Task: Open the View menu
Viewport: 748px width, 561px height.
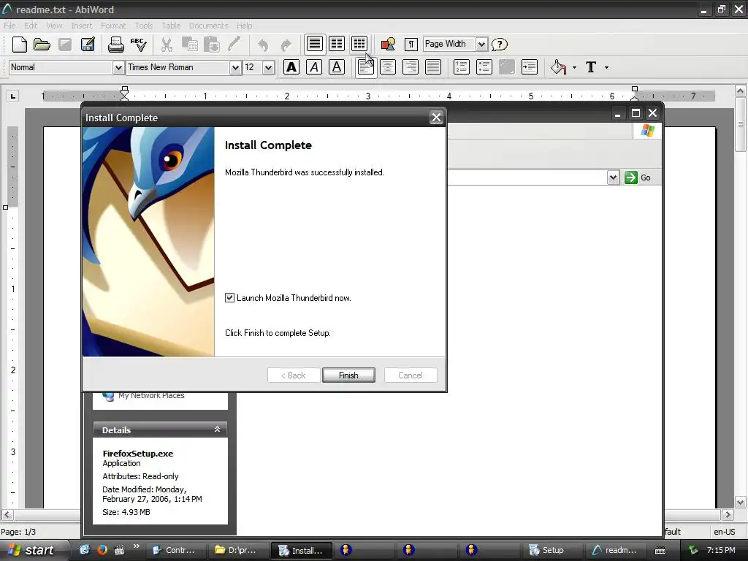Action: click(x=54, y=26)
